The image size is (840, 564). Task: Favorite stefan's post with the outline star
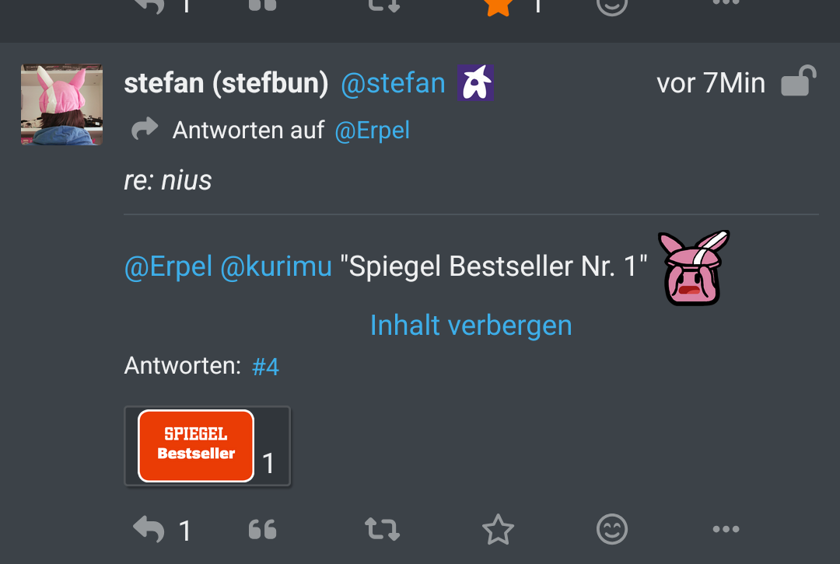pyautogui.click(x=498, y=530)
